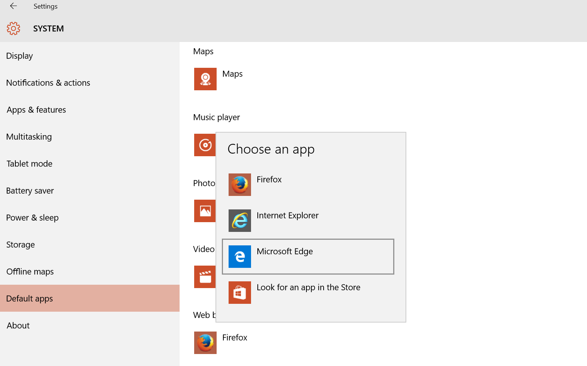This screenshot has width=587, height=366.
Task: Click the SYSTEM header title
Action: click(49, 28)
